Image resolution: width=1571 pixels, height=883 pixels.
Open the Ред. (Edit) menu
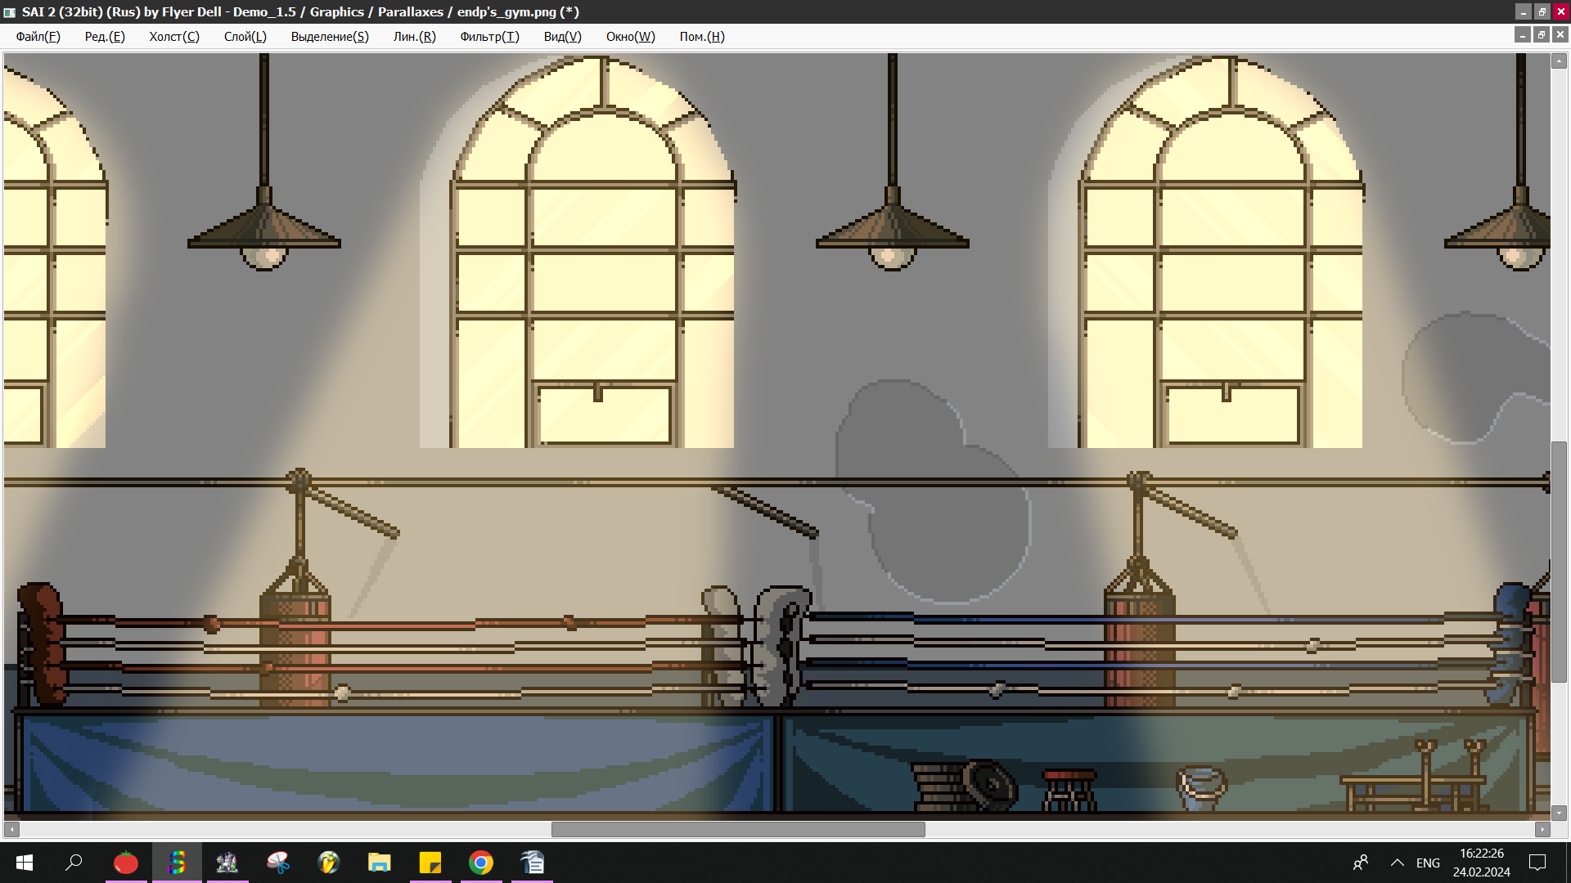pyautogui.click(x=105, y=37)
